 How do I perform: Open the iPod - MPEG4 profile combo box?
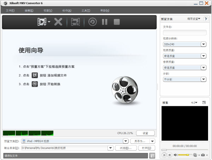(75, 141)
